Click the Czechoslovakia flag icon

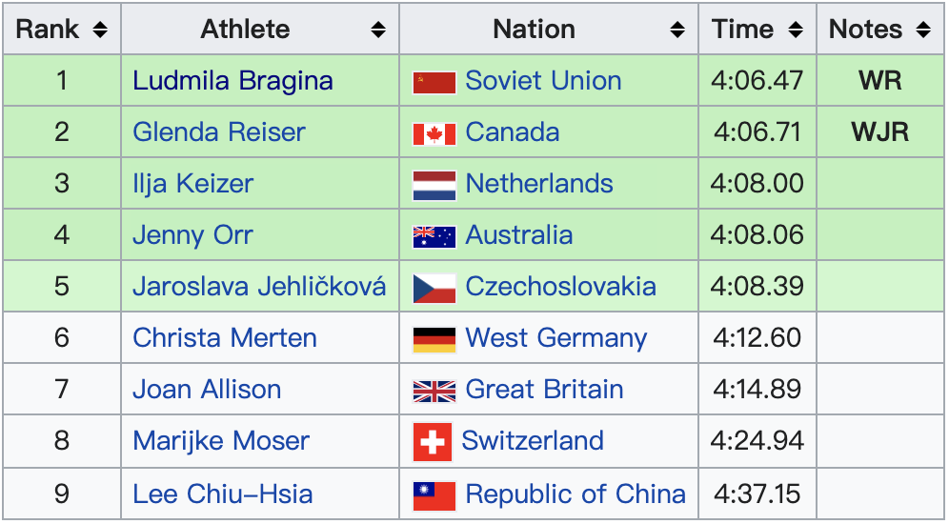434,288
